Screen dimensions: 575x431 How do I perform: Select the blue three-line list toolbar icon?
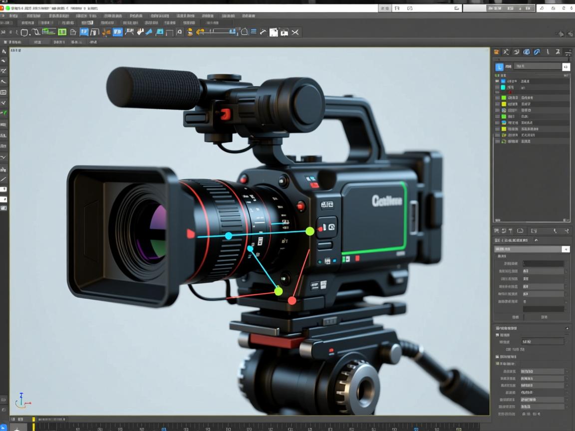[x=254, y=32]
